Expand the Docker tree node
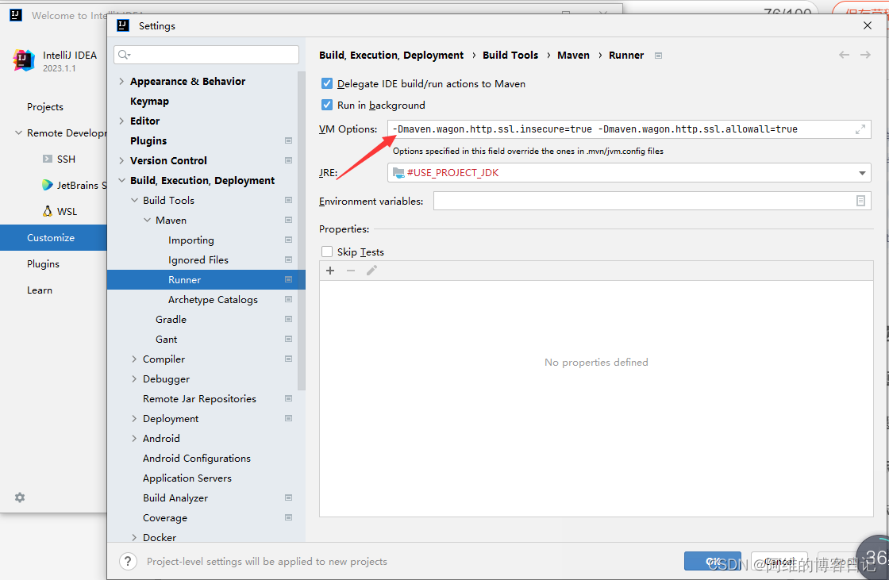Screen dimensions: 889x580 (134, 537)
